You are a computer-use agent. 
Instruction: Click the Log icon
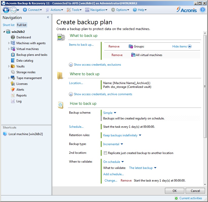click(13, 101)
